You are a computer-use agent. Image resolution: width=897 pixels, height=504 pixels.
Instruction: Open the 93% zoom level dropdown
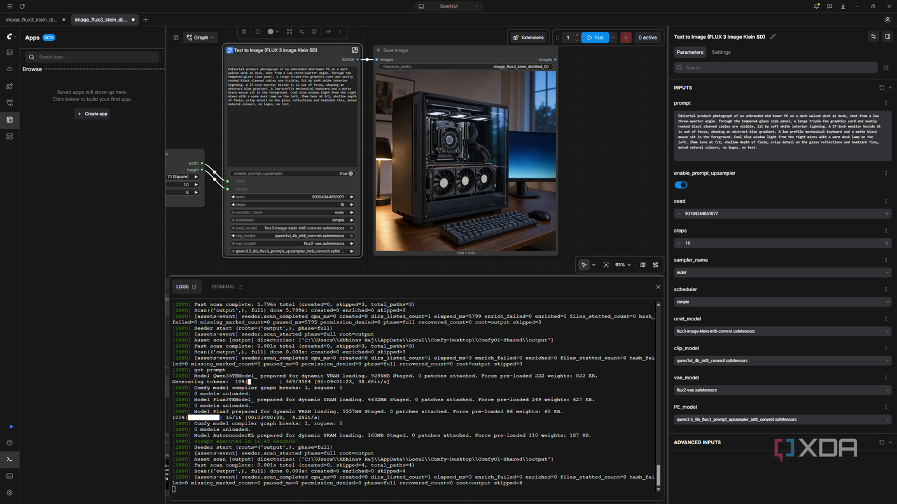pos(623,265)
